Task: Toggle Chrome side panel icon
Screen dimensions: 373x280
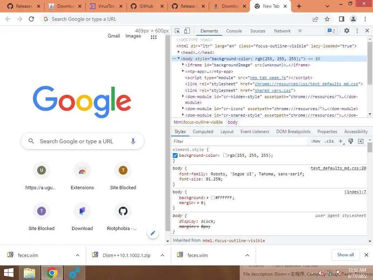Action: tap(342, 19)
